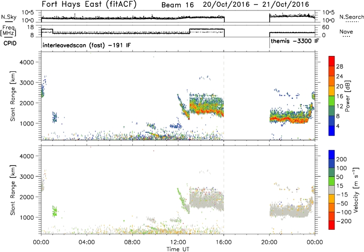Click the 'Fort Hays East (fitACF)' title
Image resolution: width=364 pixels, height=252 pixels.
click(89, 5)
